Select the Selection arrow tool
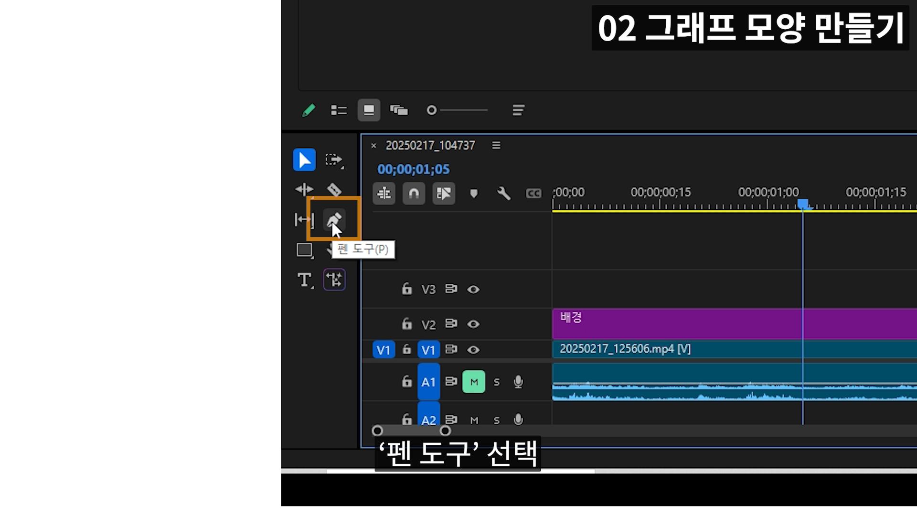The width and height of the screenshot is (917, 516). [x=304, y=160]
